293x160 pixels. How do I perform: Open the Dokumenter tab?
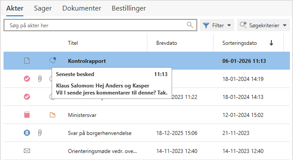(82, 8)
